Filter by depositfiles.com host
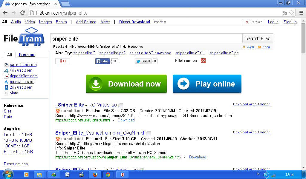 tap(24, 76)
